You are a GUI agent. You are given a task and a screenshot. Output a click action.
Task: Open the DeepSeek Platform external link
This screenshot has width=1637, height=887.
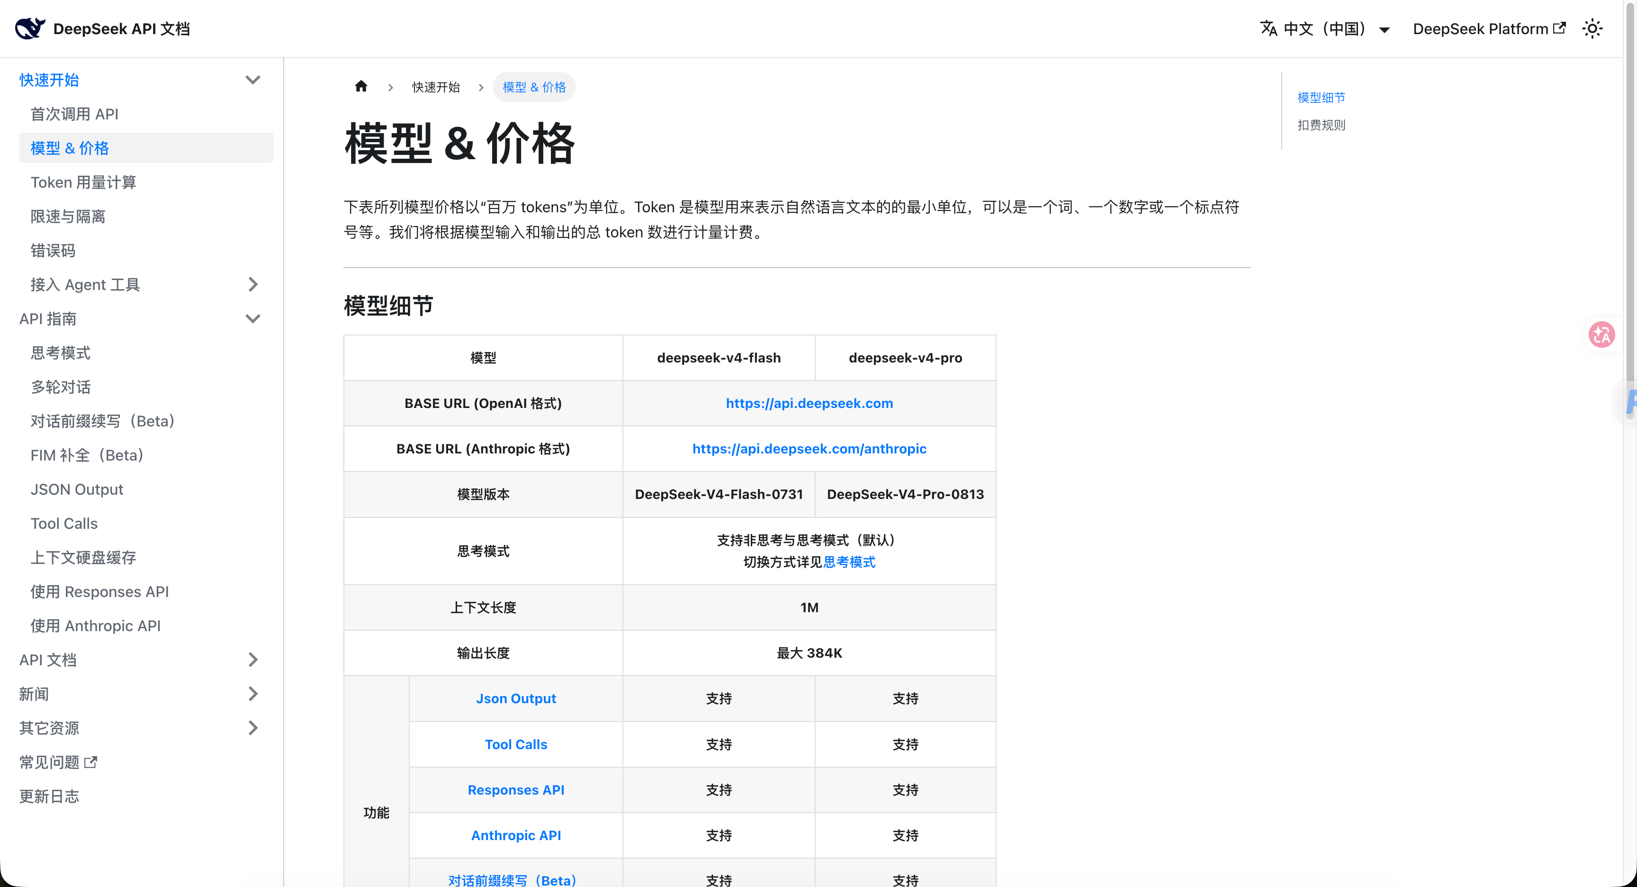[1489, 28]
